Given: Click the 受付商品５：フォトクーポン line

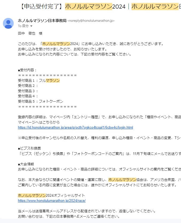Looking at the screenshot, I should 40,101.
